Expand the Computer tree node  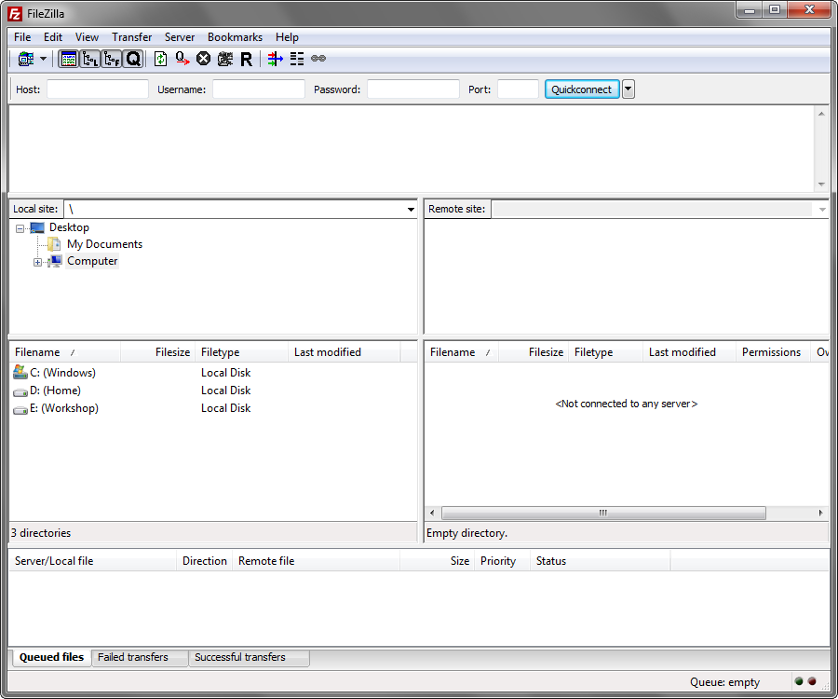(x=37, y=262)
